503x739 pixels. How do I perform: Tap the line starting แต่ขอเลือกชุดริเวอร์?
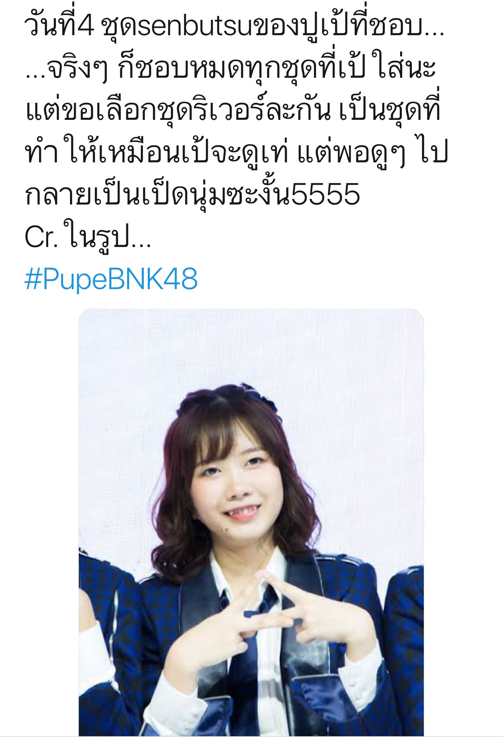coord(233,110)
